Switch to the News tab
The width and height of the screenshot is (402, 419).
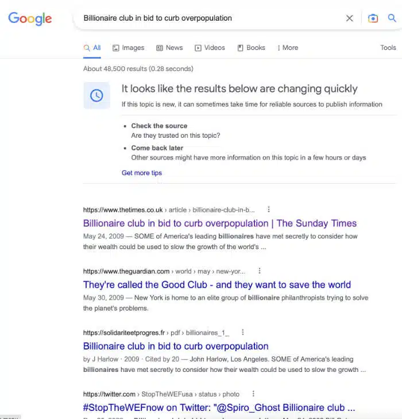(x=169, y=48)
